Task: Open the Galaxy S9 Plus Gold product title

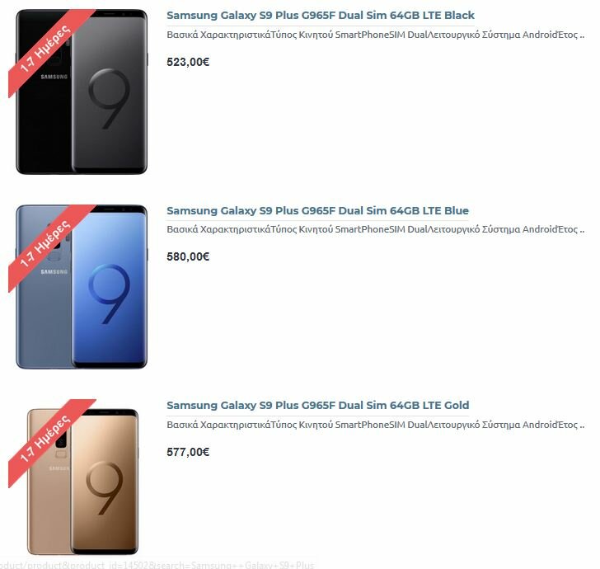Action: (x=317, y=405)
